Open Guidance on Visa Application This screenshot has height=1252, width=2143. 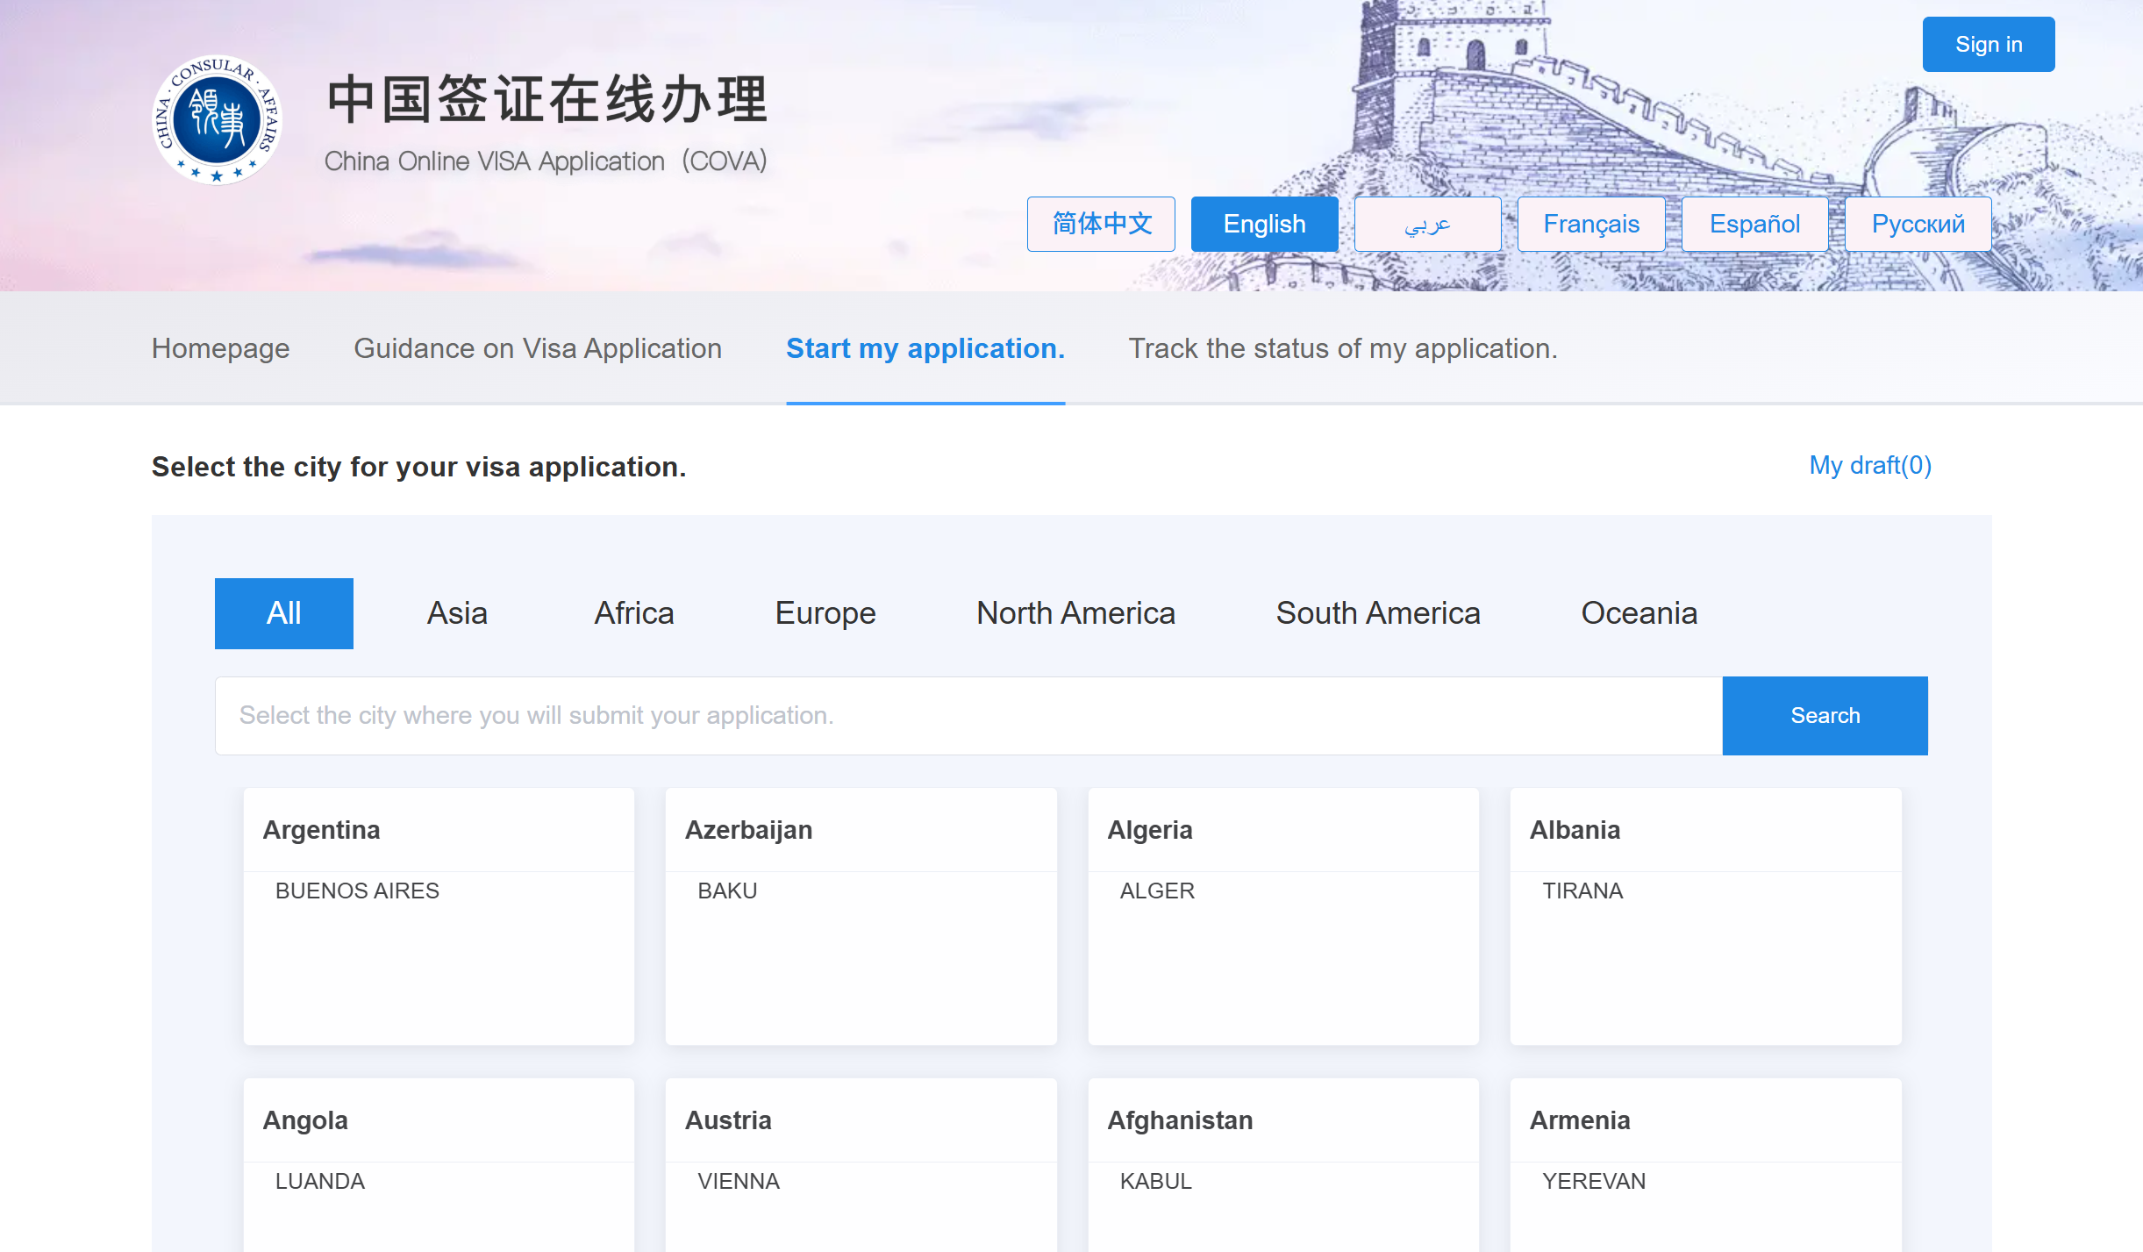538,348
